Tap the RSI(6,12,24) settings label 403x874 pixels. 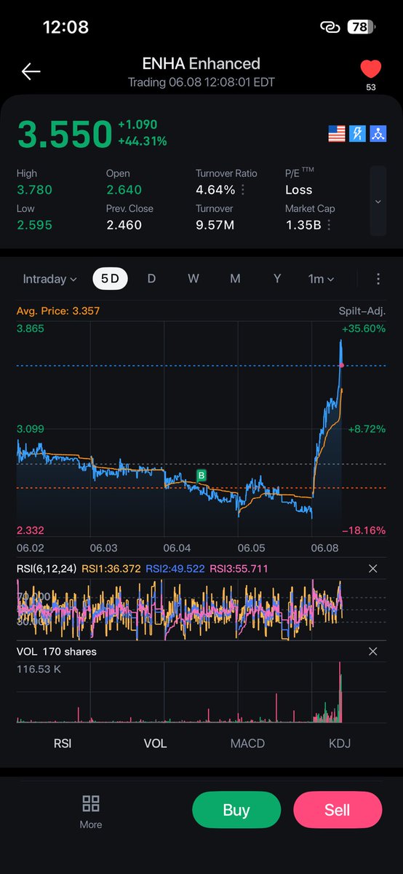[47, 568]
